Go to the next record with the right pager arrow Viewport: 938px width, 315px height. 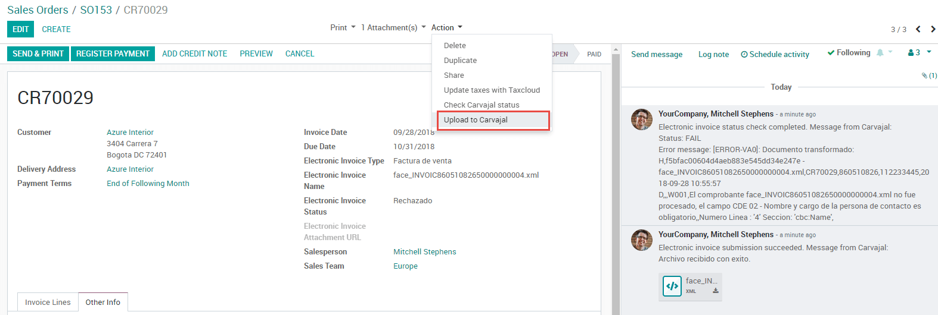pos(933,29)
